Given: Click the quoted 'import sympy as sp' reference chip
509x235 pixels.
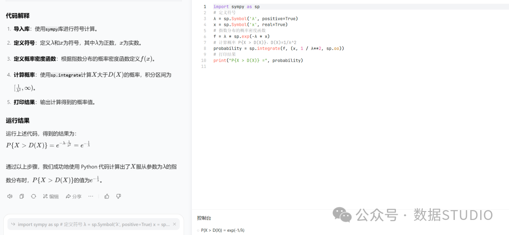Looking at the screenshot, I should (93, 224).
